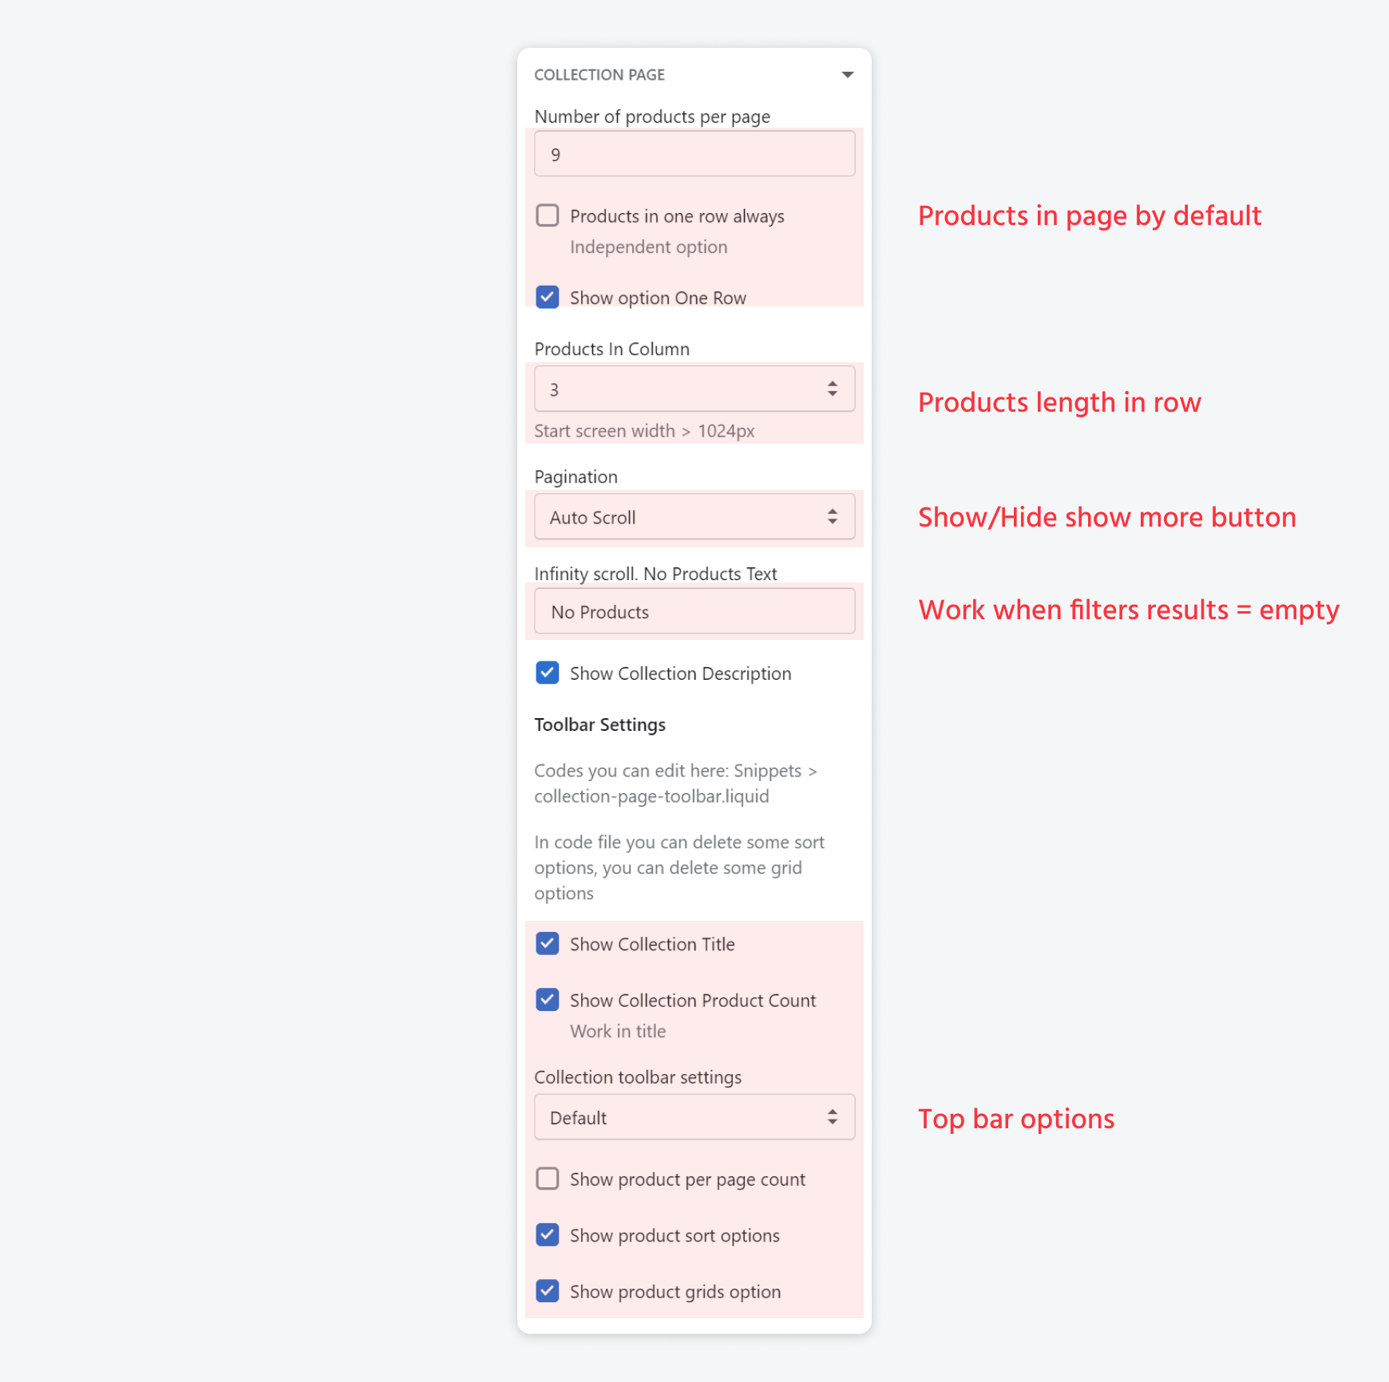
Task: Click the Number of products per page field
Action: coord(694,153)
